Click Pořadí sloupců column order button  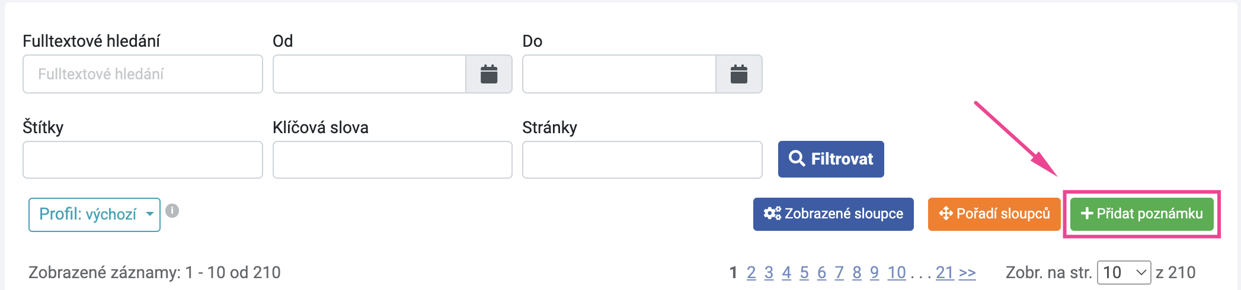994,214
